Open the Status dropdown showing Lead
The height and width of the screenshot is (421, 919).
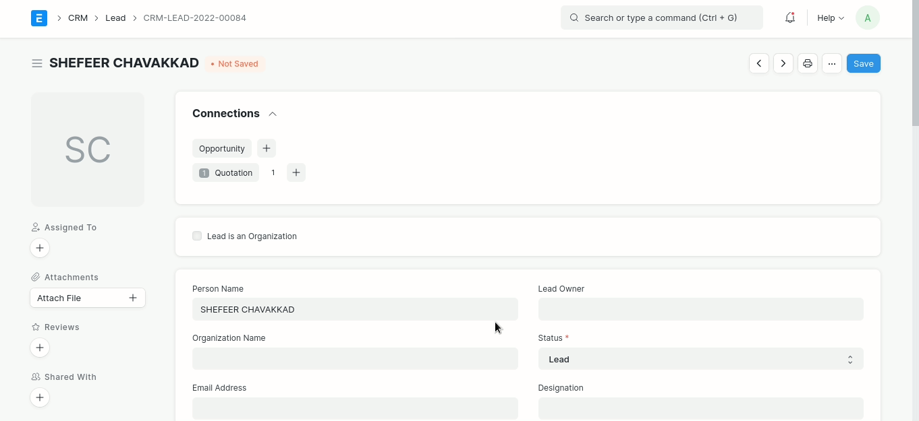tap(700, 359)
